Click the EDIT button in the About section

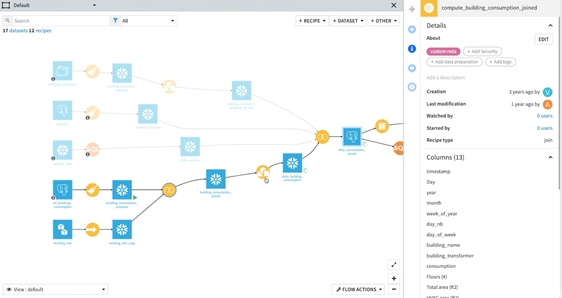(543, 39)
